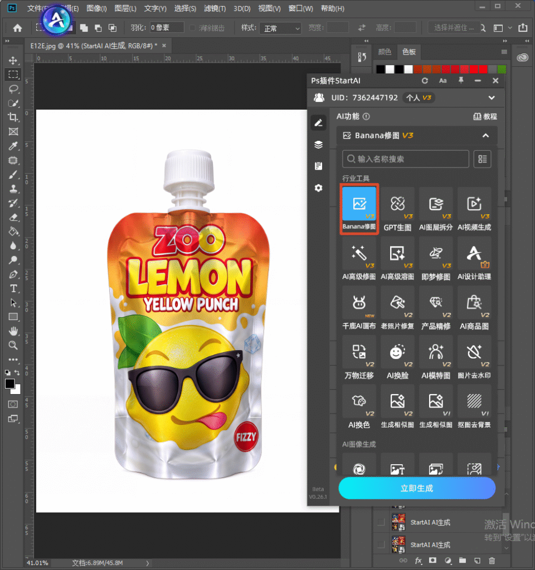Open the AI视频生成 tool

click(x=474, y=209)
